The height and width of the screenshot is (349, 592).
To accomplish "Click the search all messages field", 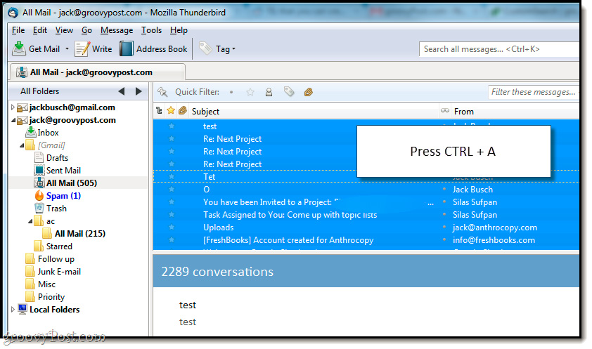I will coord(499,49).
